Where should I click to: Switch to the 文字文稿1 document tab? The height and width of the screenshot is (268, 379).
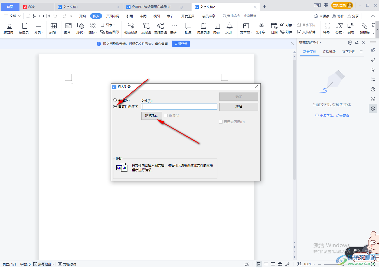click(89, 7)
